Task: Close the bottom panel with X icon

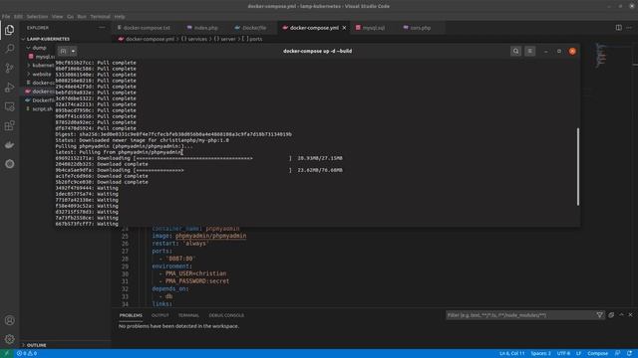Action: tap(630, 315)
